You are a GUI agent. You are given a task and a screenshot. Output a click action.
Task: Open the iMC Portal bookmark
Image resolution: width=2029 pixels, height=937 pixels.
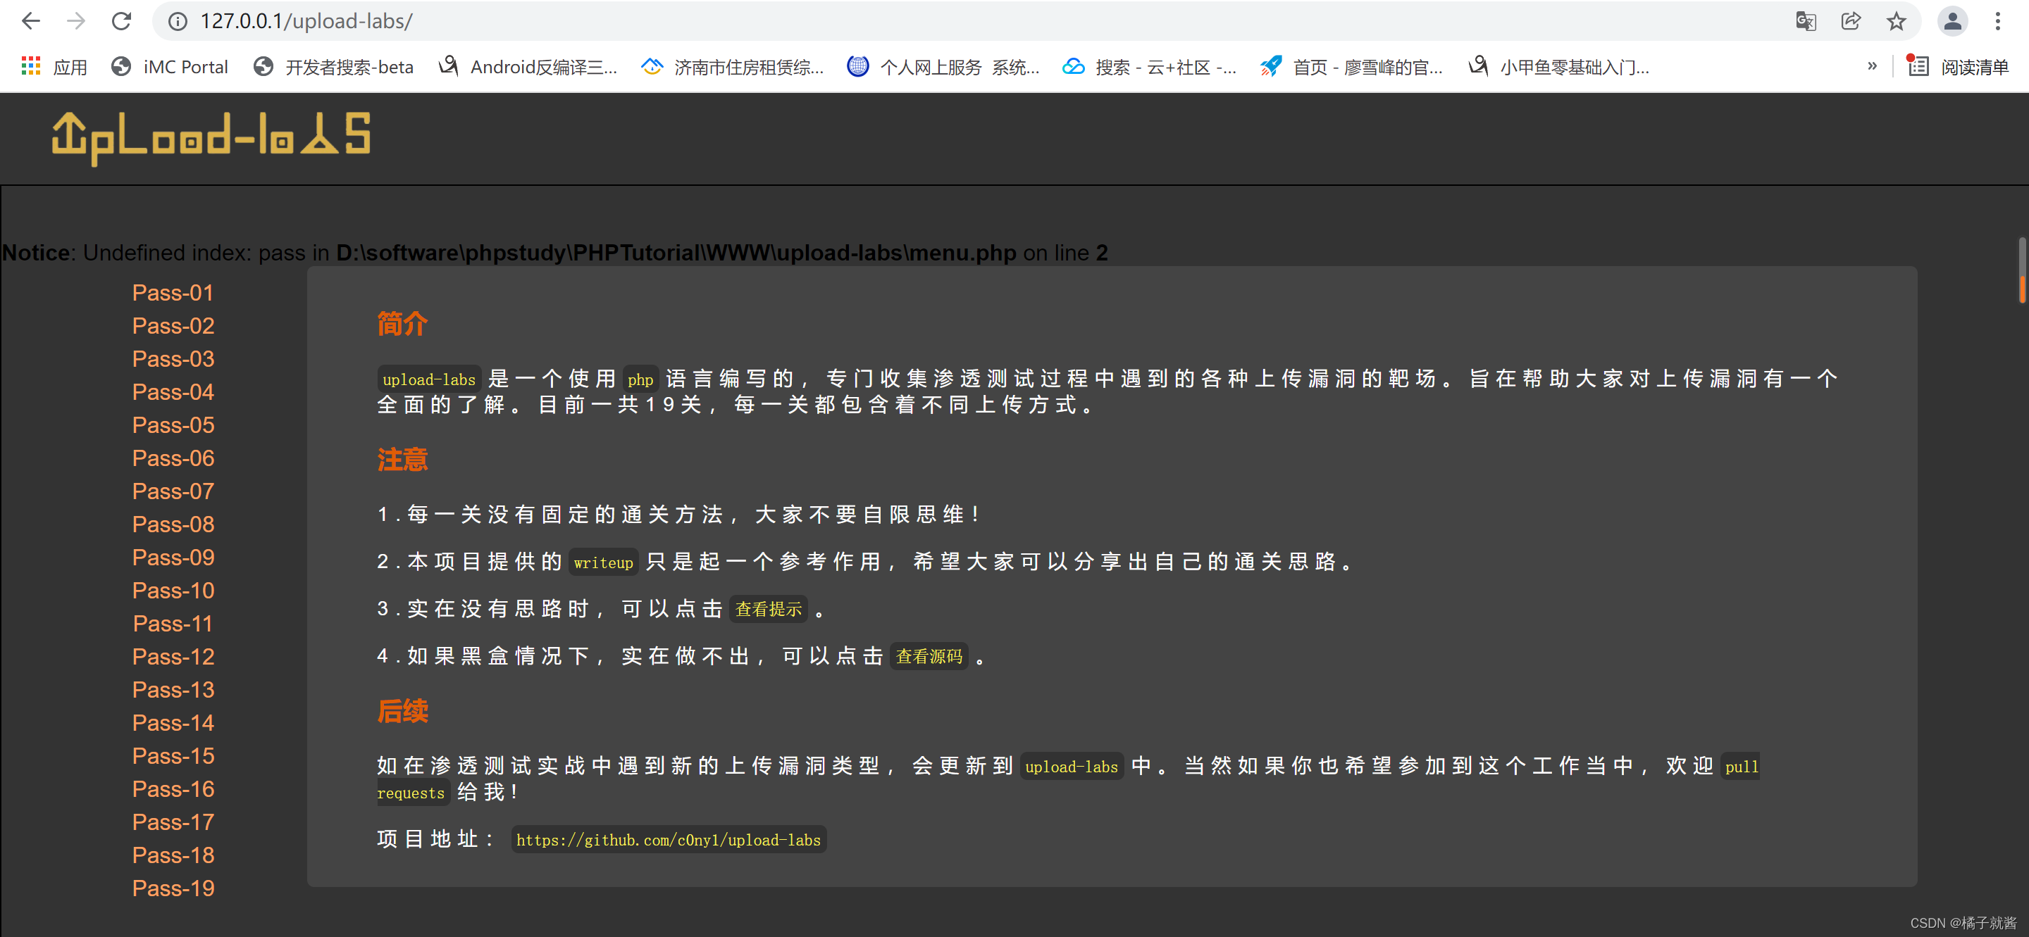[170, 67]
